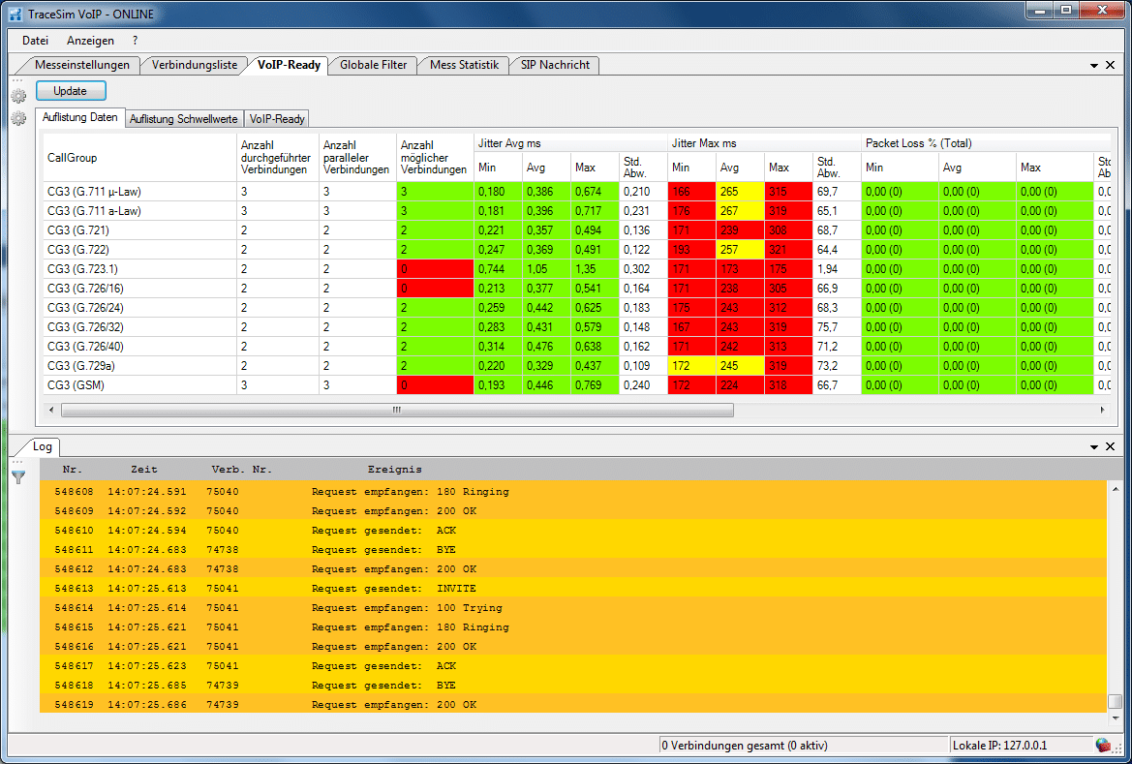1132x764 pixels.
Task: Click the 1,94 standard deviation cell
Action: [837, 269]
